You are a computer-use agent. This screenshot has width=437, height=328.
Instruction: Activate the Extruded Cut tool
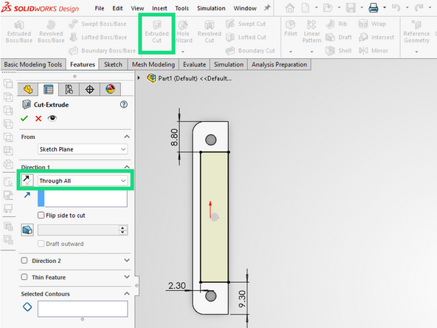pos(157,33)
